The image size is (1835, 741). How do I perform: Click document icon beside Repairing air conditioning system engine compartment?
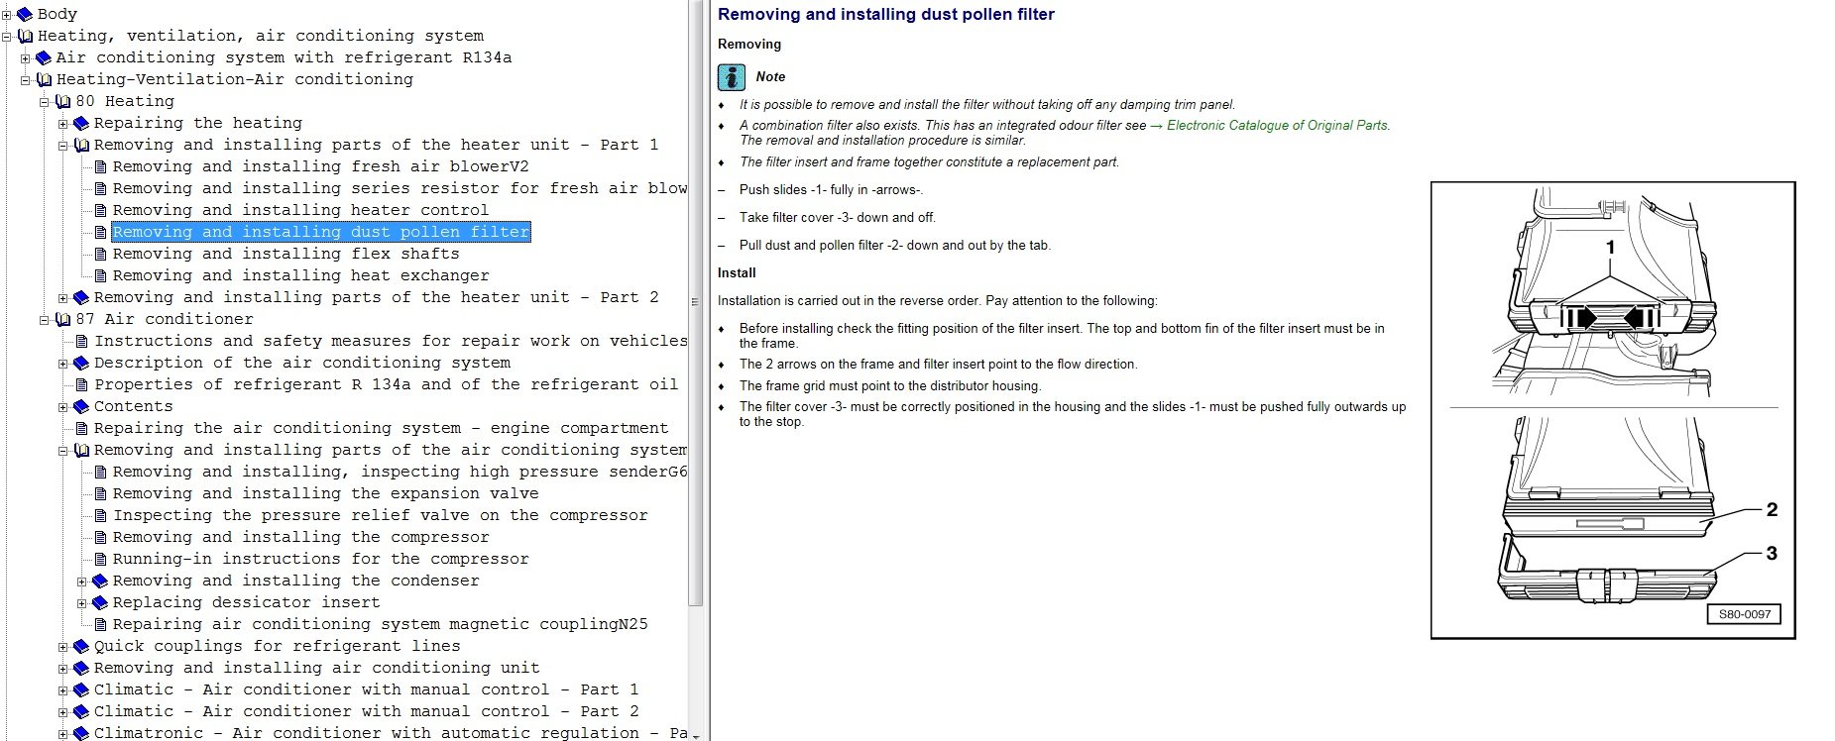click(81, 429)
